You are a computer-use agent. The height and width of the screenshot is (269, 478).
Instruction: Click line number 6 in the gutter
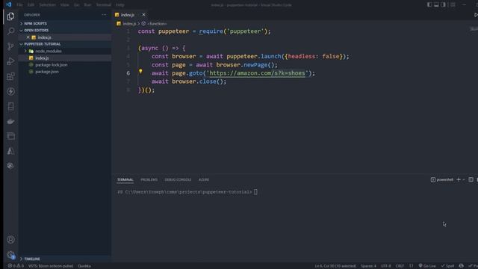point(128,73)
